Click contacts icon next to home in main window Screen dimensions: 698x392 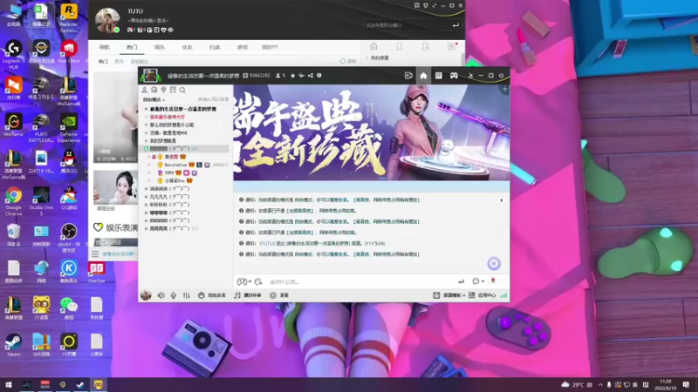[x=400, y=46]
